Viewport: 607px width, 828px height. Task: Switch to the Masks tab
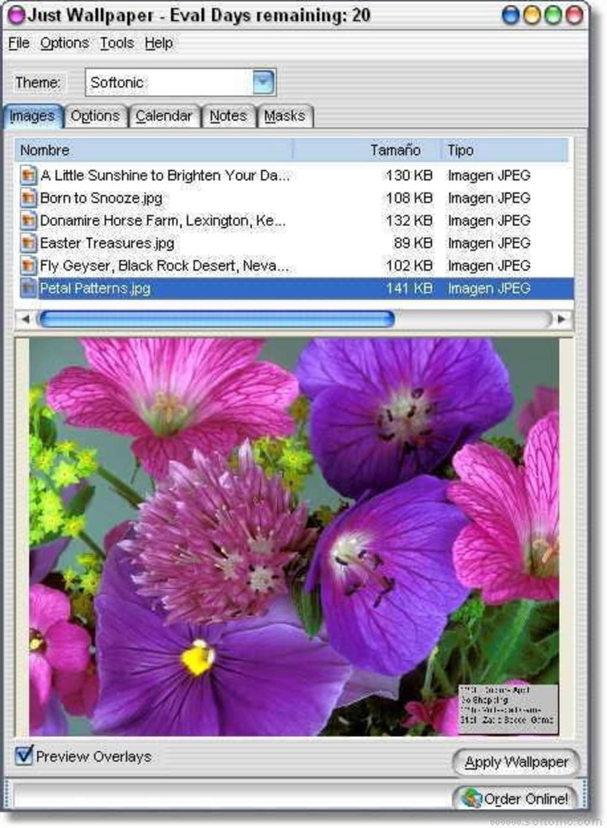coord(284,116)
